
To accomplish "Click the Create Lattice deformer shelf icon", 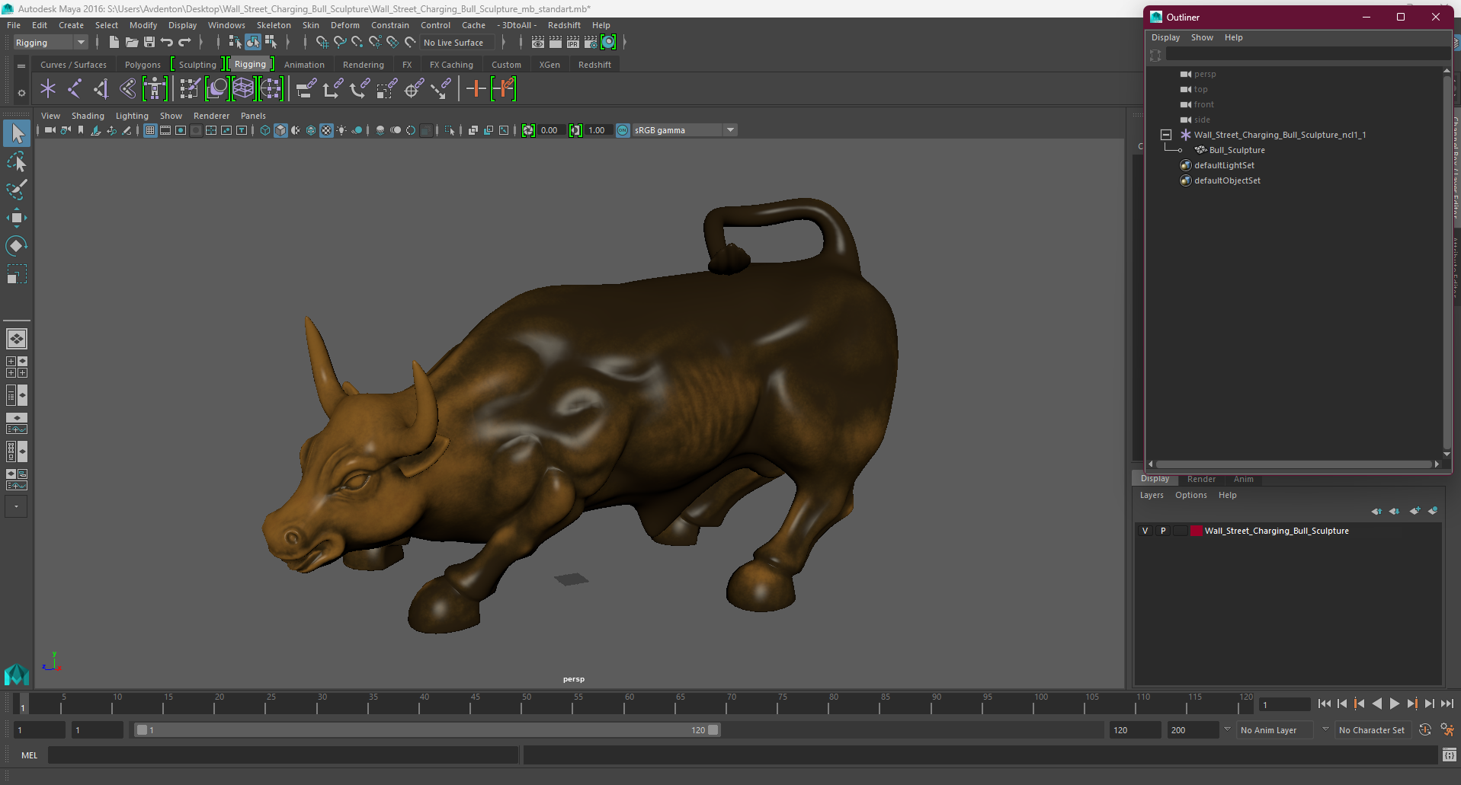I will 243,89.
